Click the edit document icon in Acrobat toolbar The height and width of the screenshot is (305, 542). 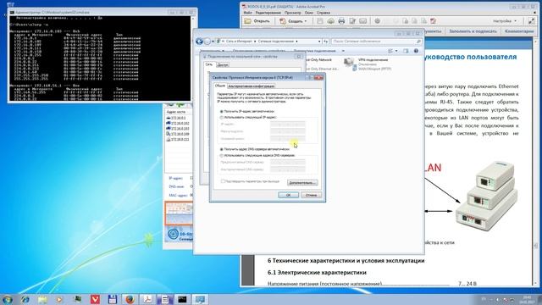[x=352, y=21]
